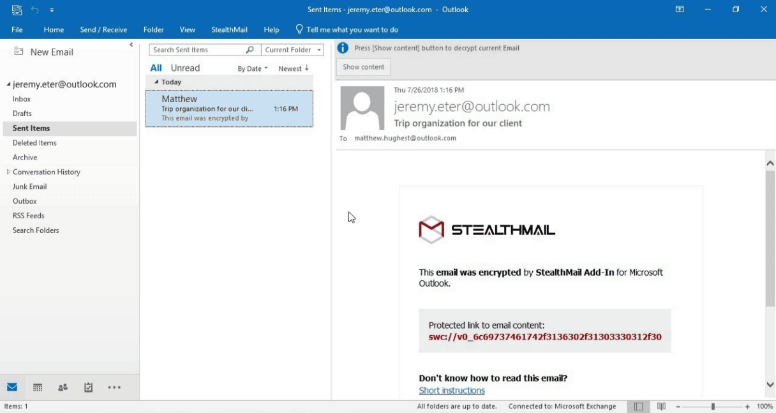Click the zoom out minus button
The height and width of the screenshot is (413, 776).
pos(678,407)
